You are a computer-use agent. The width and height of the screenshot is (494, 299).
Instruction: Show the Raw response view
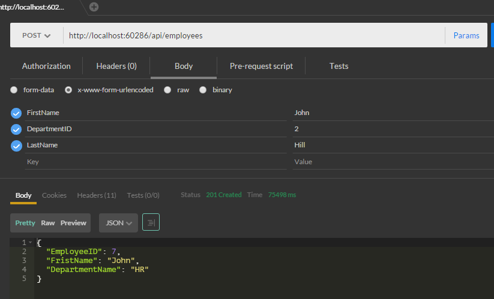(48, 223)
